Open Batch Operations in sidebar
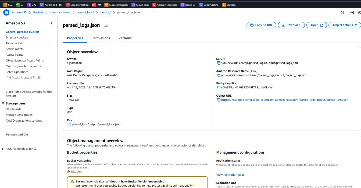This screenshot has width=361, height=188. pos(17,72)
